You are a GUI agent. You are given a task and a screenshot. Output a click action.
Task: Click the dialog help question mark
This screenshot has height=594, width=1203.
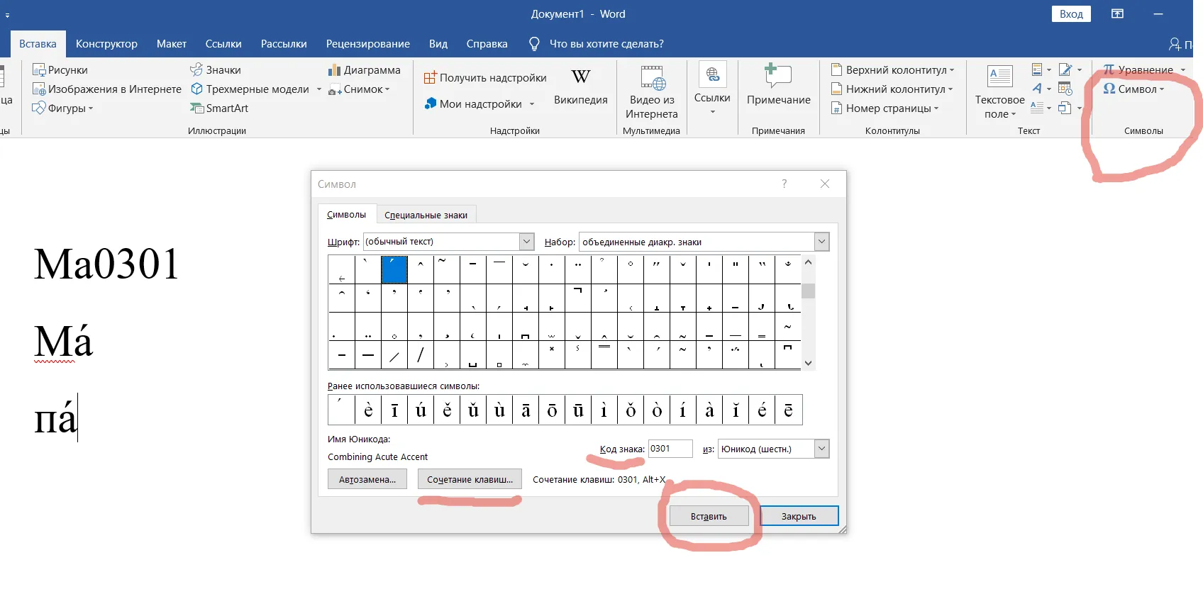(x=785, y=184)
